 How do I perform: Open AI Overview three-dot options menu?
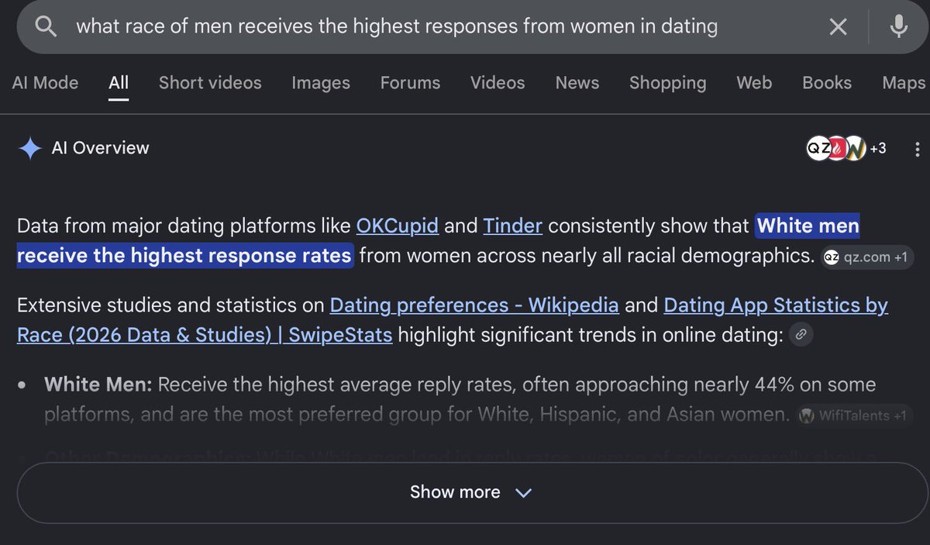click(x=918, y=149)
